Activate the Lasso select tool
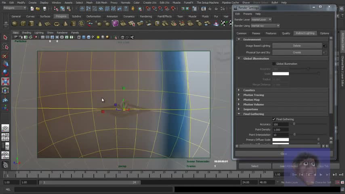The image size is (345, 194). coord(5,46)
